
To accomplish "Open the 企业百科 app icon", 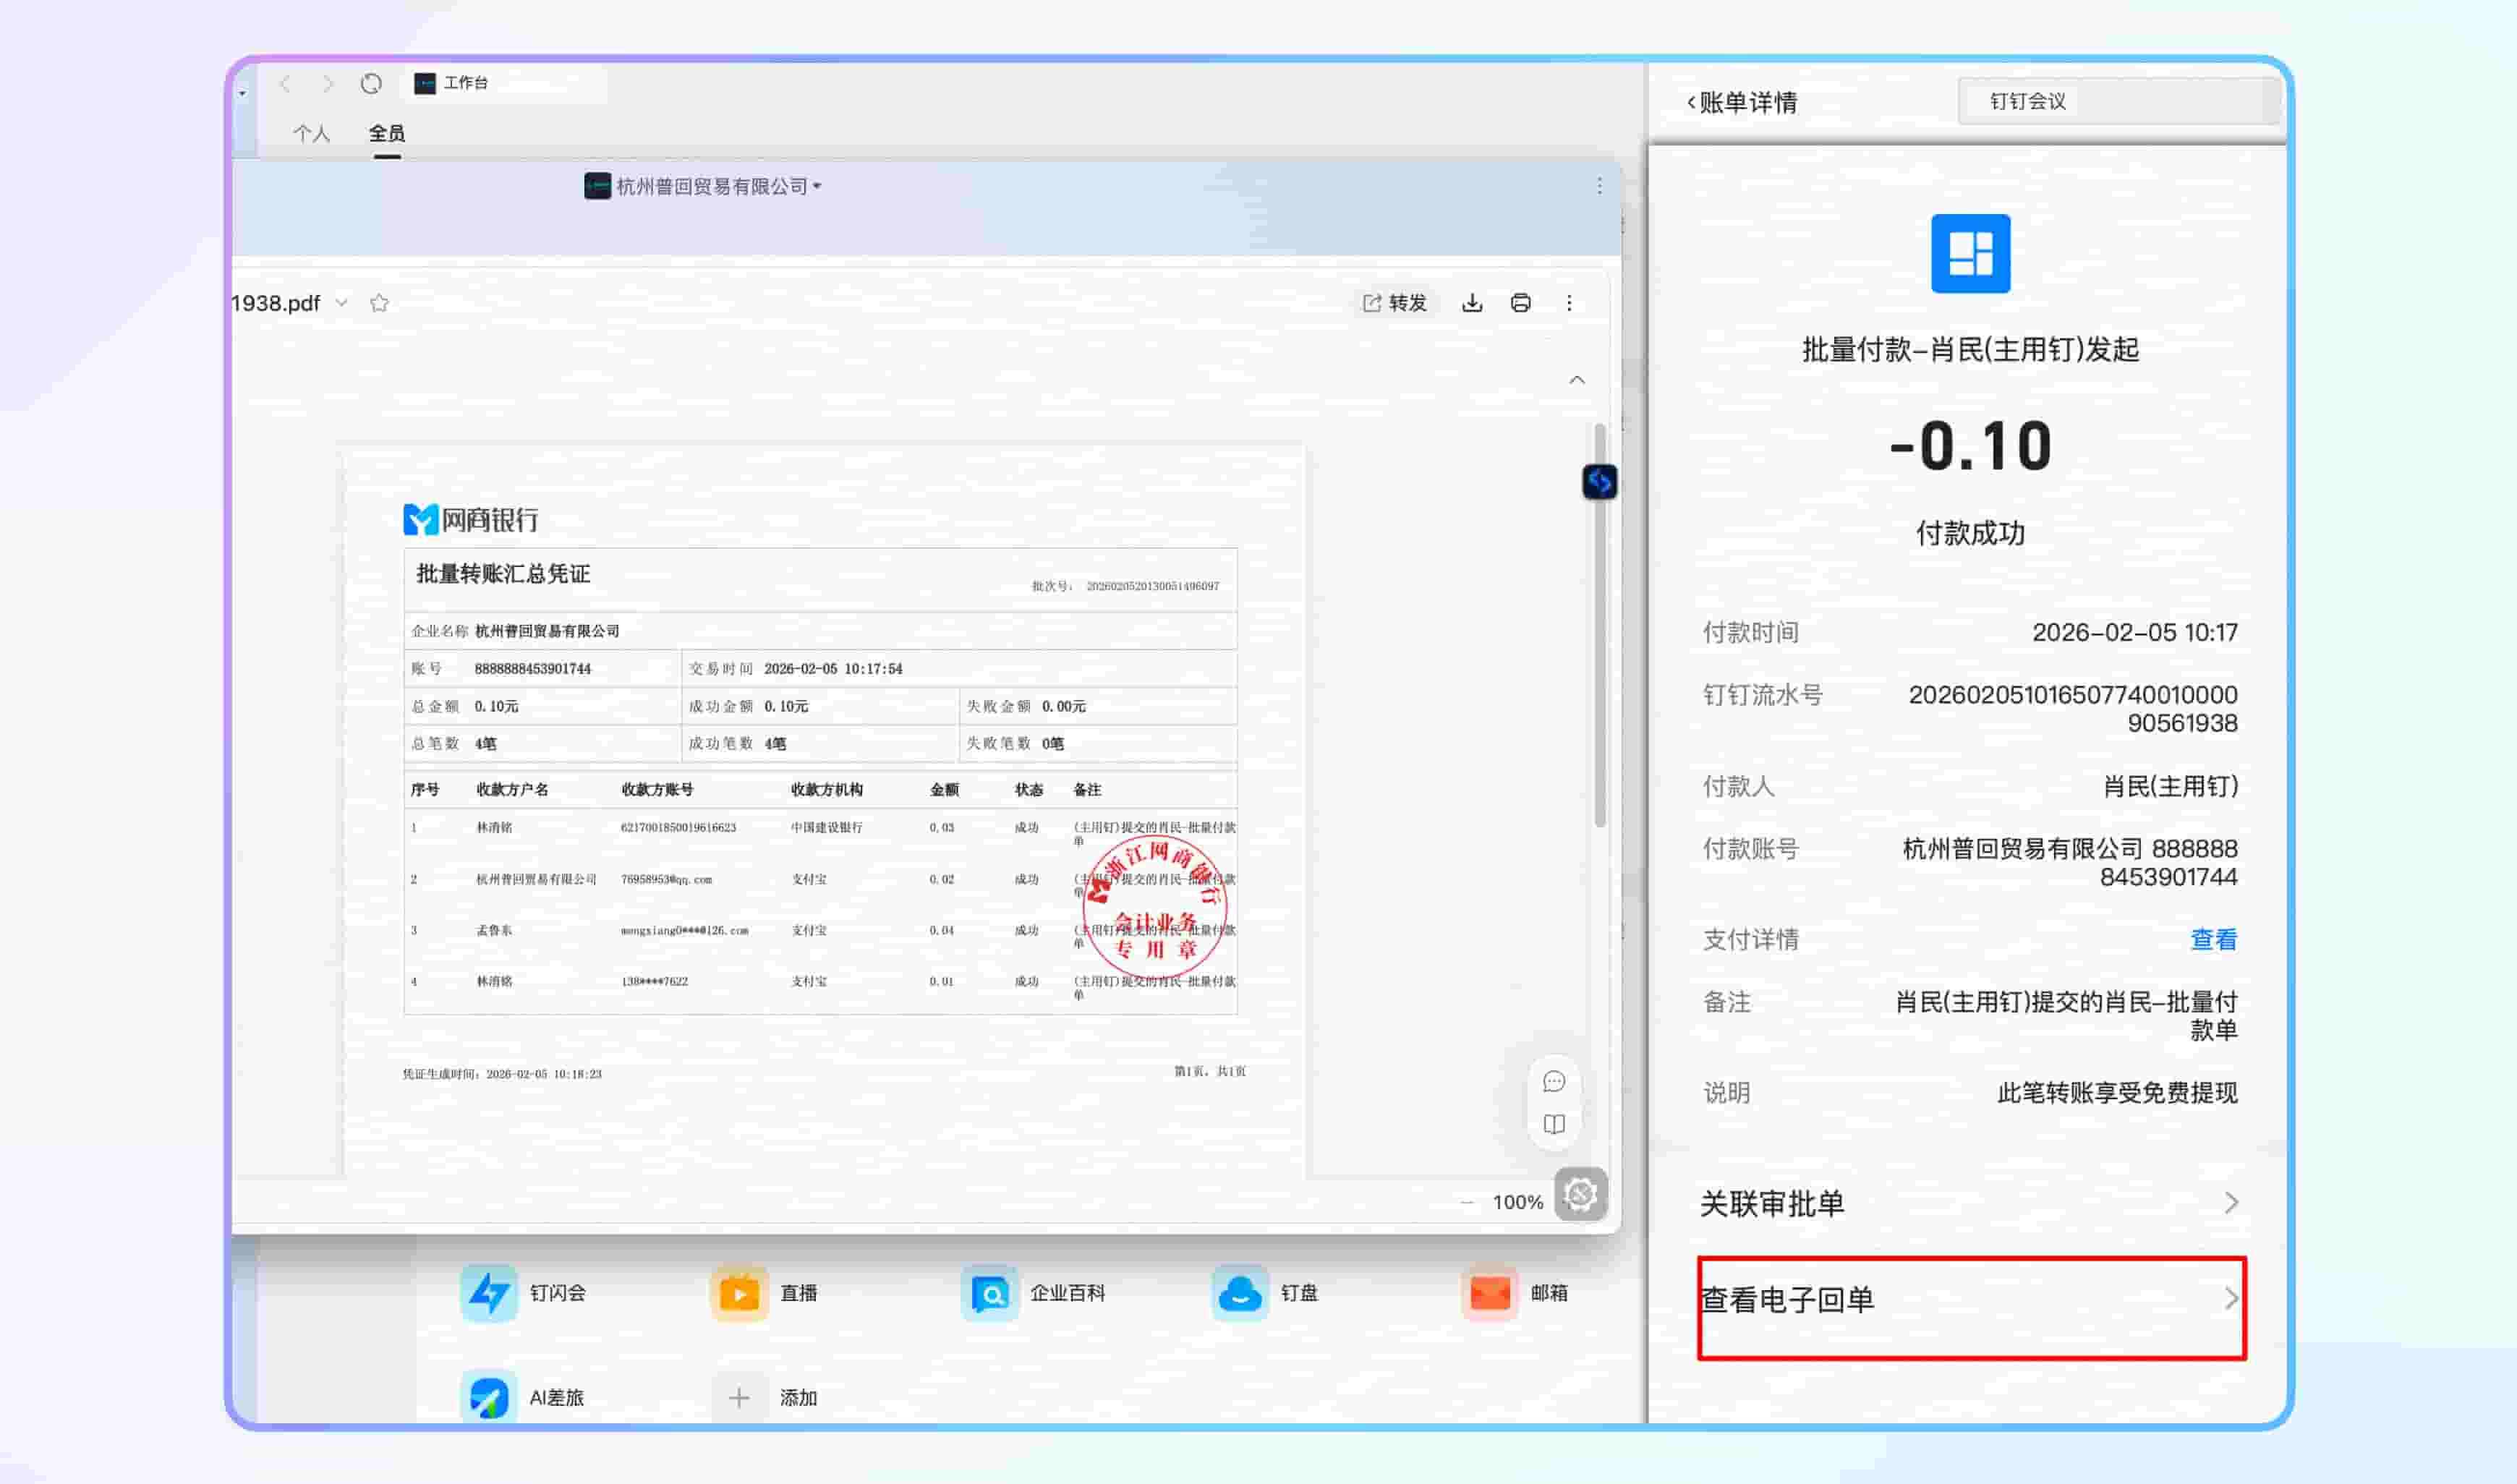I will [990, 1292].
